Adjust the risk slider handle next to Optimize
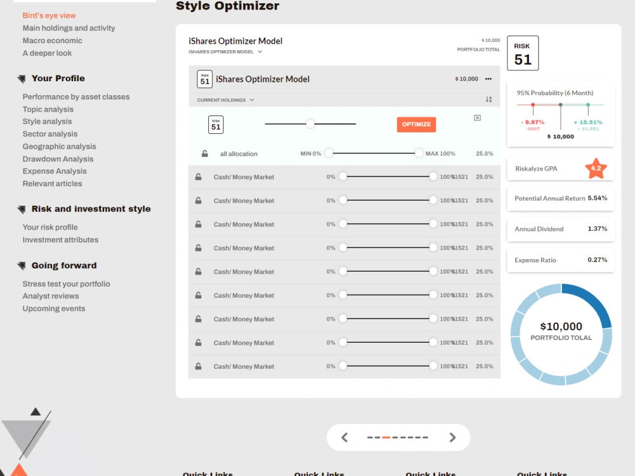 (311, 124)
